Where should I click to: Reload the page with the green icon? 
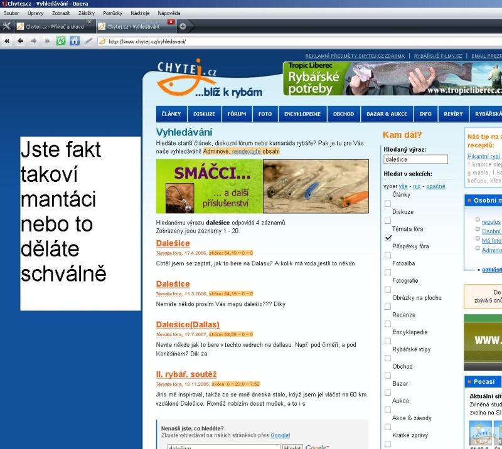[61, 41]
